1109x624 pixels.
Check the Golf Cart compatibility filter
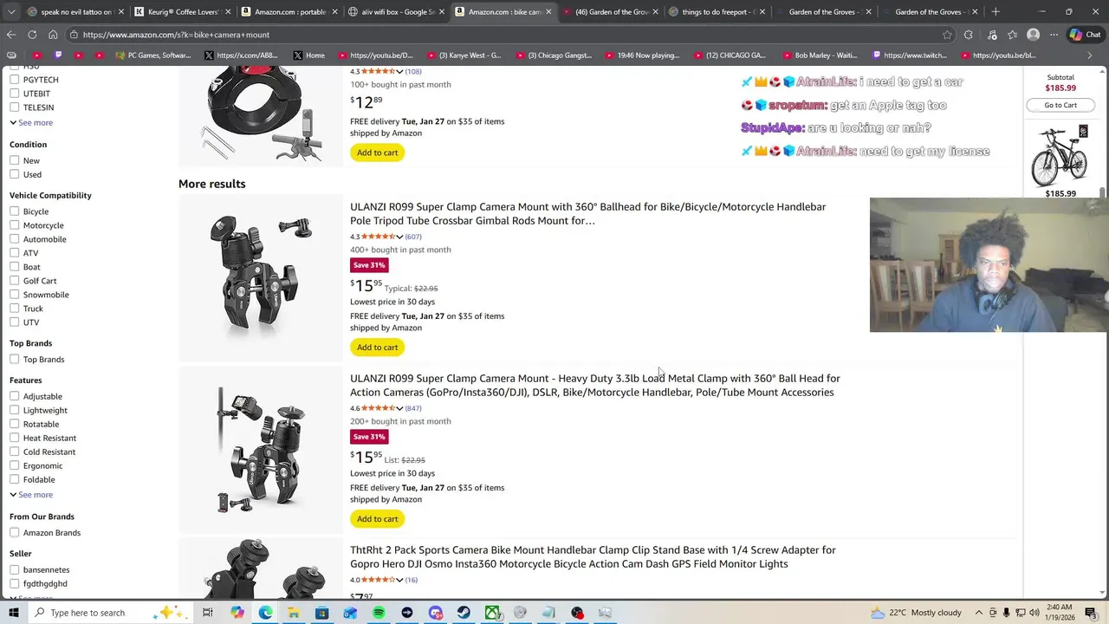[15, 281]
